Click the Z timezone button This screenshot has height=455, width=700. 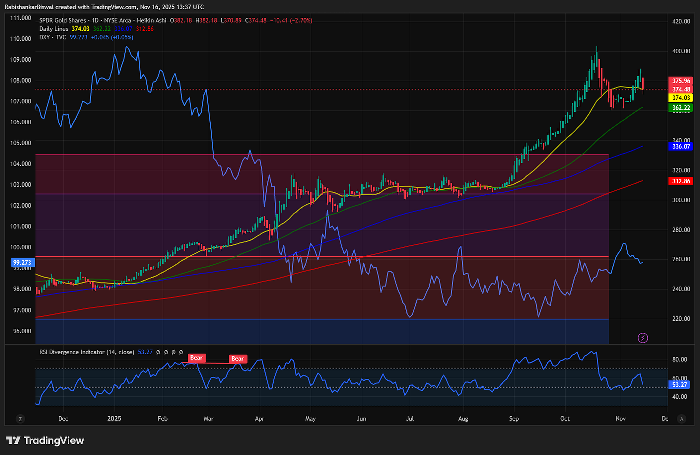tap(20, 419)
